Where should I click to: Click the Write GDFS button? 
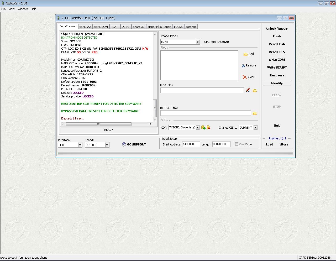point(277,60)
